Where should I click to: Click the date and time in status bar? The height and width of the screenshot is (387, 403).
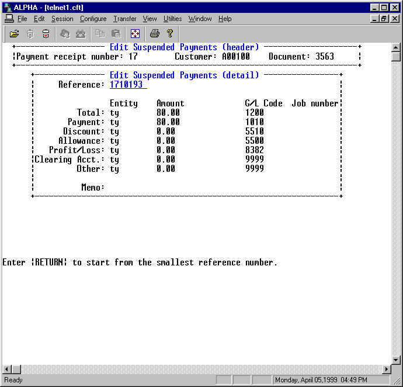321,380
